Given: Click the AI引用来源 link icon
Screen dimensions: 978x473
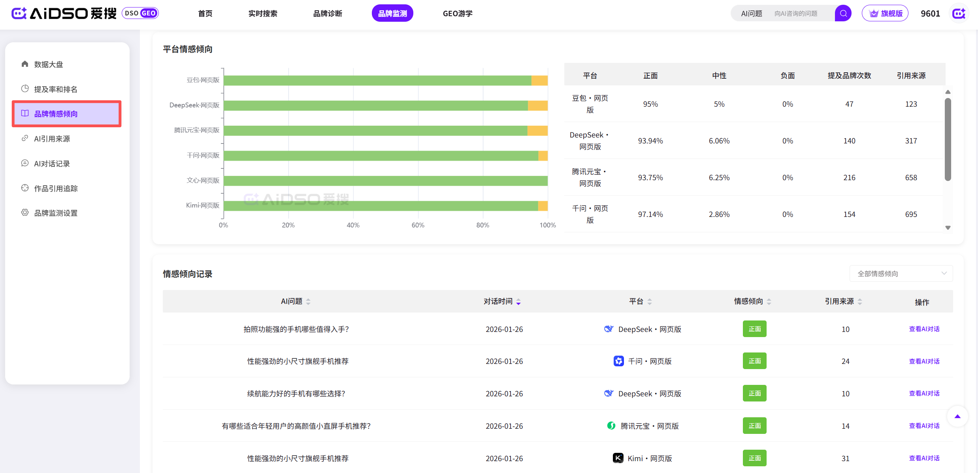Looking at the screenshot, I should pyautogui.click(x=25, y=138).
